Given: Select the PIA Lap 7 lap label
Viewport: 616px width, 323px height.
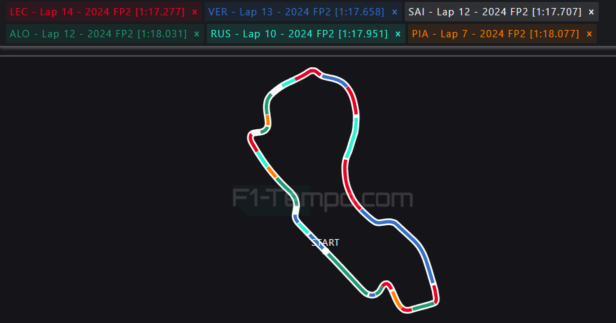Looking at the screenshot, I should [x=495, y=34].
